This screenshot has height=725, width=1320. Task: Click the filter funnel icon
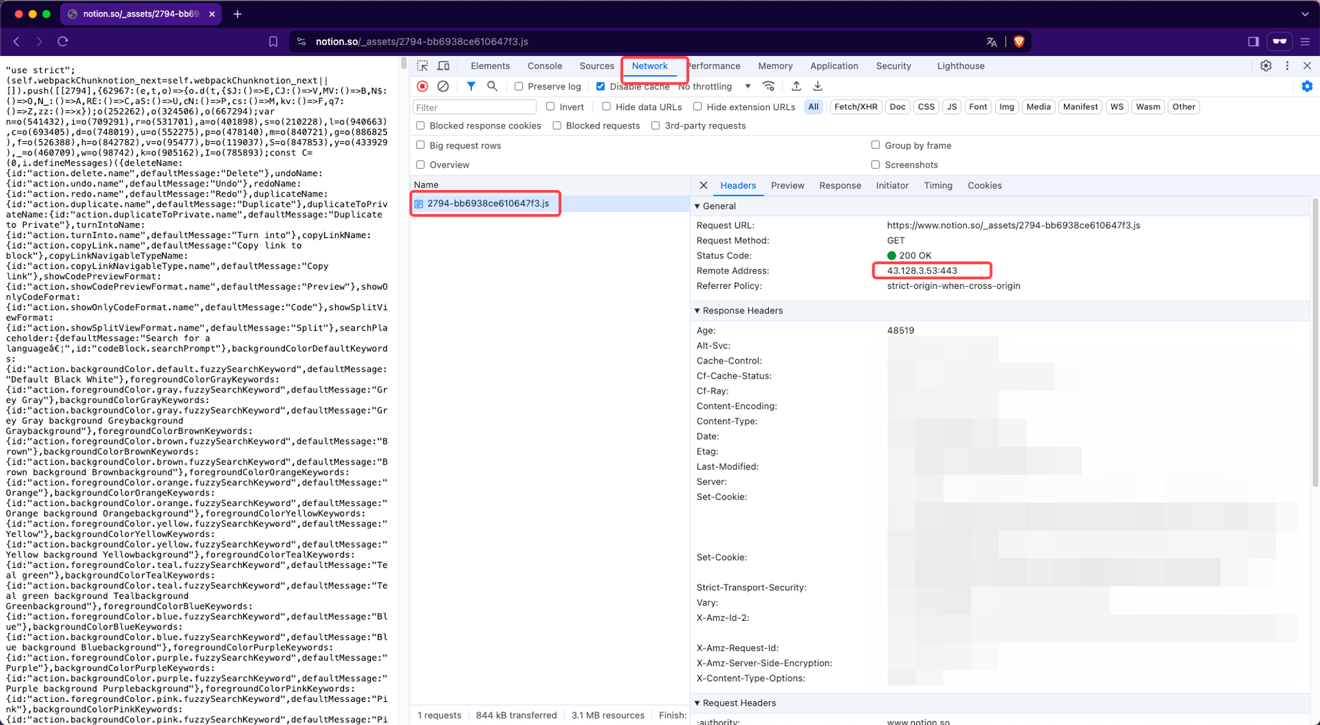[x=471, y=86]
